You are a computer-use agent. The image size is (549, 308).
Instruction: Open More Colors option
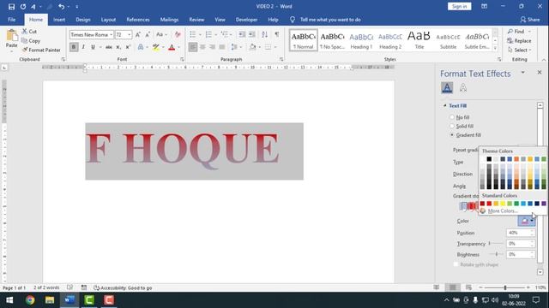coord(503,211)
